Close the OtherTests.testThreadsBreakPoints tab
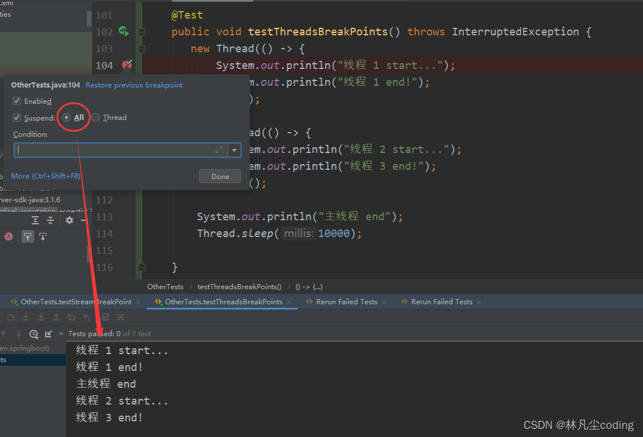643x437 pixels. coord(289,302)
